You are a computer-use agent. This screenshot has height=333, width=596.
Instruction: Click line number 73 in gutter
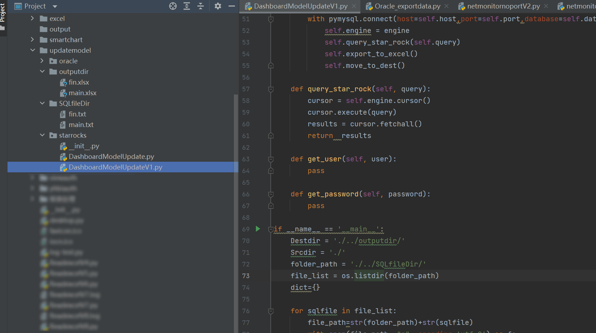point(246,276)
